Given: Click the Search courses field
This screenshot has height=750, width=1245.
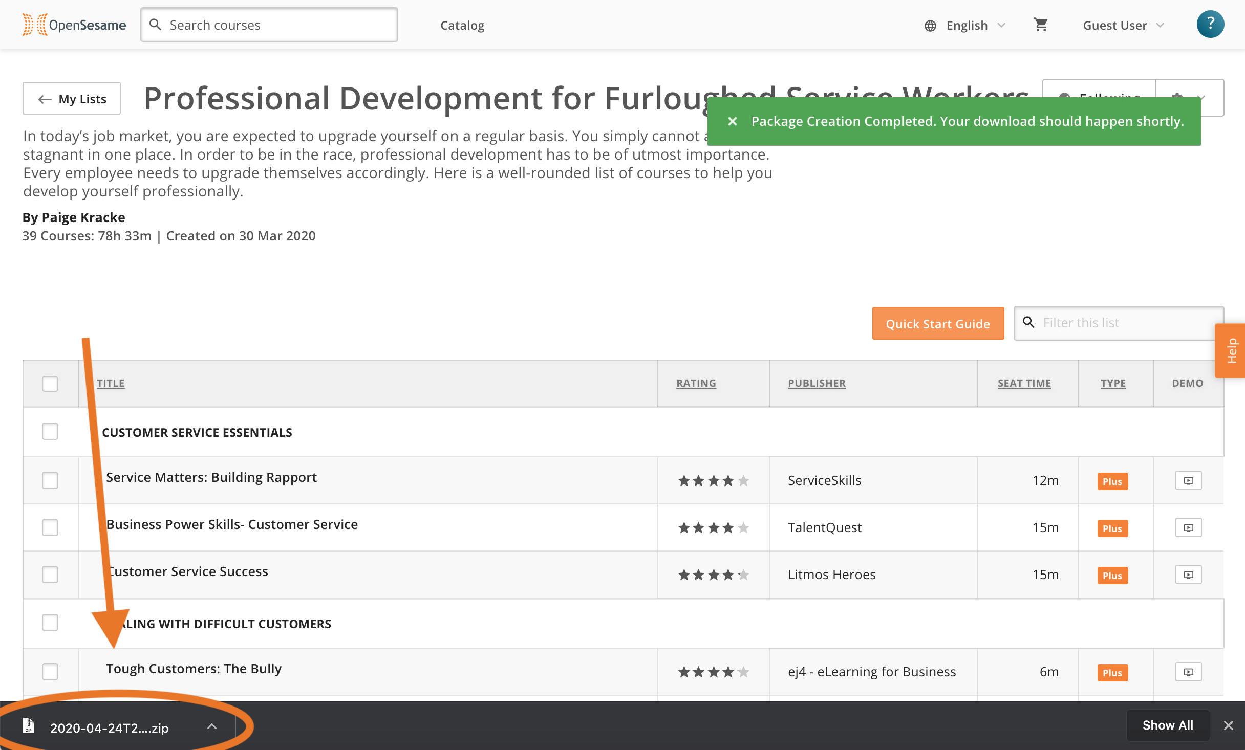Looking at the screenshot, I should pyautogui.click(x=269, y=25).
